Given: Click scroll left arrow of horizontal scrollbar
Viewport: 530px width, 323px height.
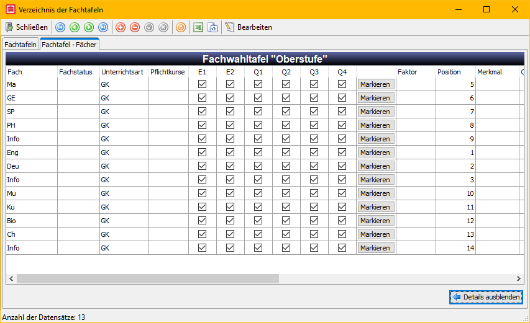Looking at the screenshot, I should pyautogui.click(x=11, y=278).
